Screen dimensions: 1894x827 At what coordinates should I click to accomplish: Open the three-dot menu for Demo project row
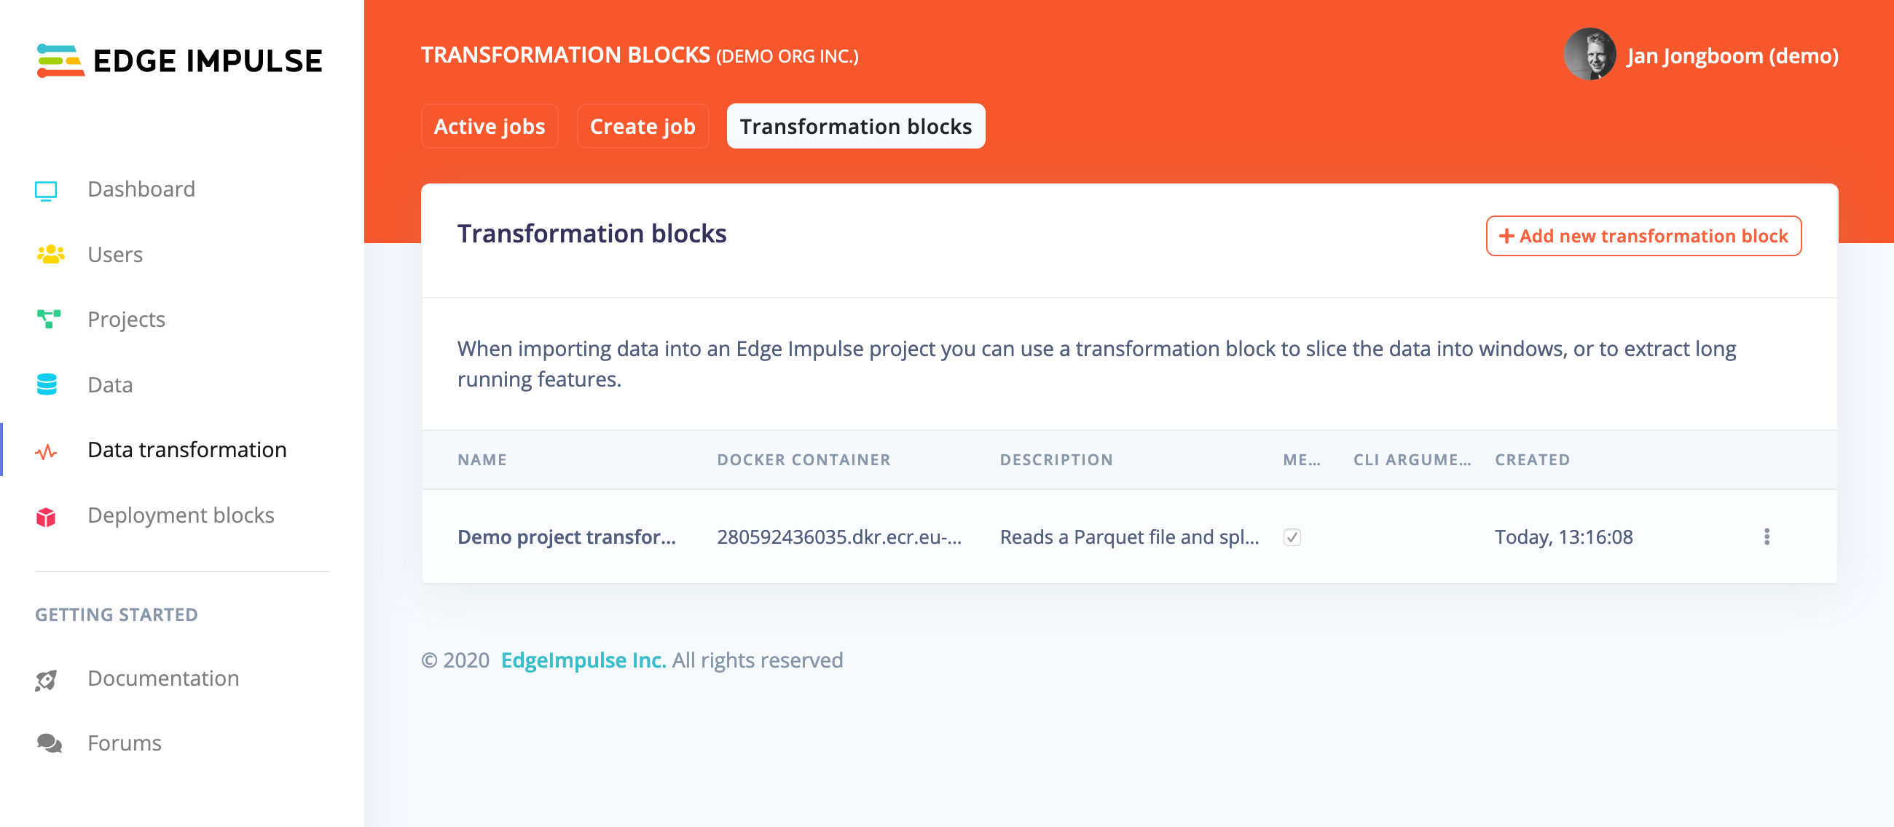[x=1766, y=536]
